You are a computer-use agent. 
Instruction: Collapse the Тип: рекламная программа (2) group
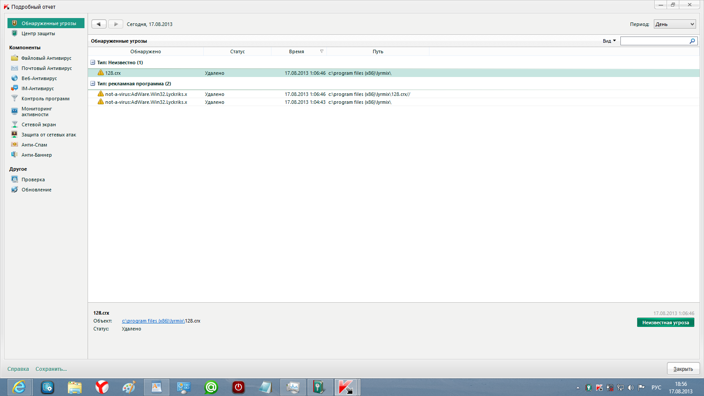[93, 84]
